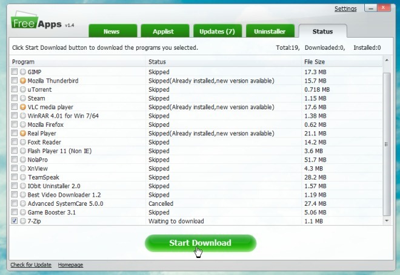Enable the Advanced SystemCare 5.0.0 checkbox
Viewport: 400px width, 275px height.
coord(15,203)
